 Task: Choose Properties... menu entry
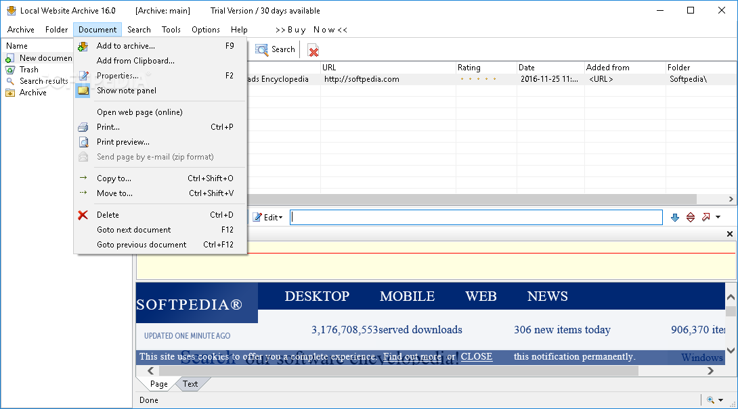click(x=160, y=76)
